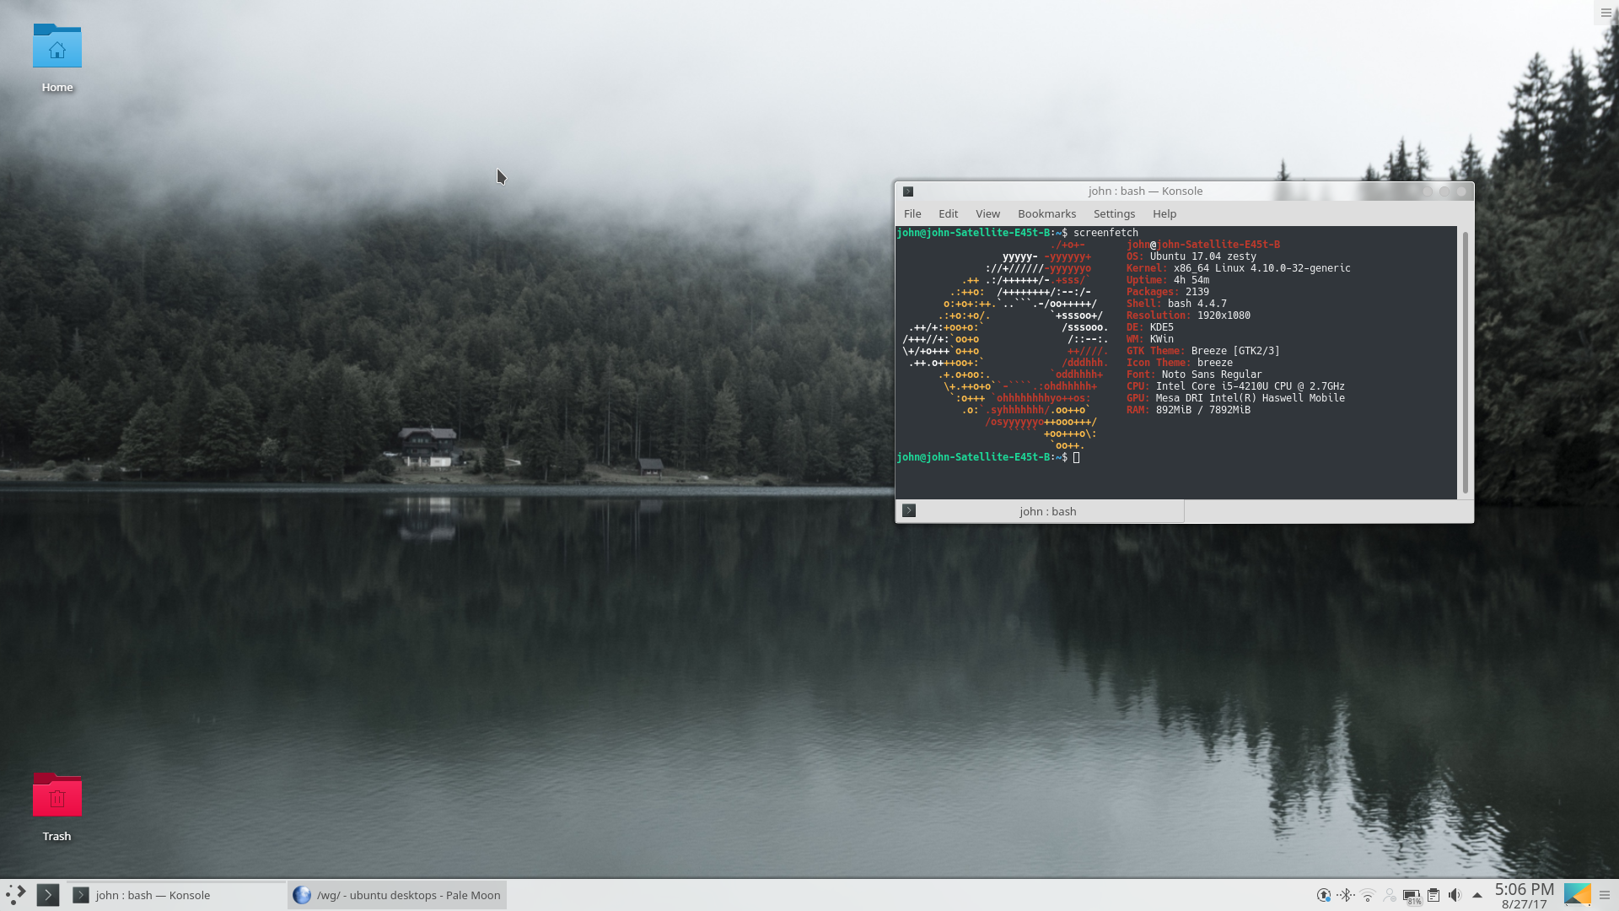Click the 'x86_64 Linux 4.10.0-32-generic' kernel text

[1261, 268]
